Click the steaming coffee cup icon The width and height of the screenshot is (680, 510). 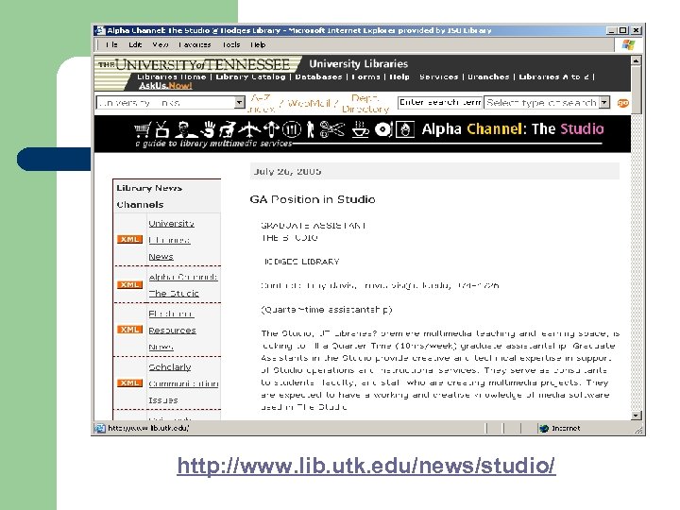point(360,129)
